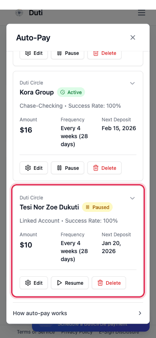This screenshot has height=338, width=156.
Task: Pause the Kora Group auto-pay
Action: click(68, 168)
